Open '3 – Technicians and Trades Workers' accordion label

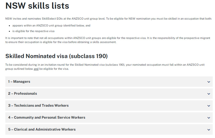38,106
